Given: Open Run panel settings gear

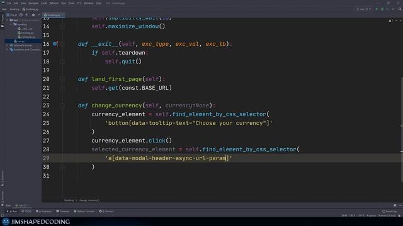Looking at the screenshot, I should pos(395,205).
